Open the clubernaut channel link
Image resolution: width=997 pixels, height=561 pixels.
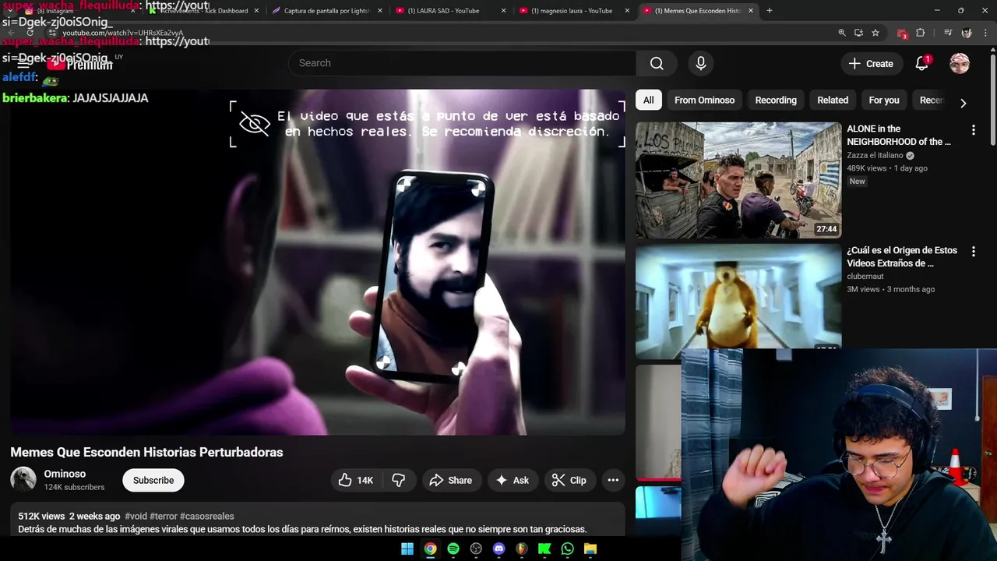(865, 277)
